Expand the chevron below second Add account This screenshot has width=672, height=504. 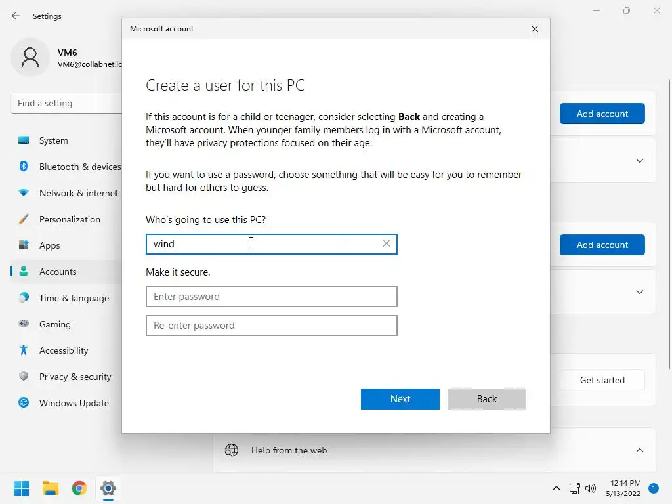[x=639, y=292]
